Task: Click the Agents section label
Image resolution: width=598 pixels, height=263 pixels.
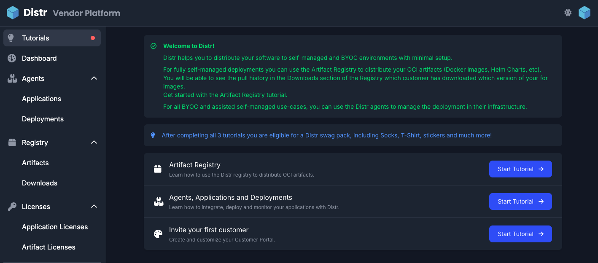Action: tap(33, 78)
